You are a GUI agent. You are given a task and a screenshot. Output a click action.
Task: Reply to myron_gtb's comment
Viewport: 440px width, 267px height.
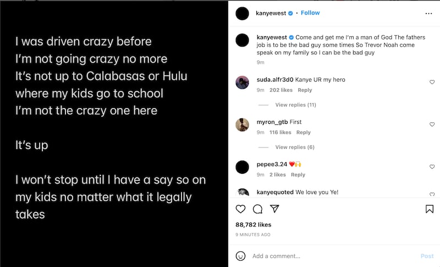(x=303, y=132)
